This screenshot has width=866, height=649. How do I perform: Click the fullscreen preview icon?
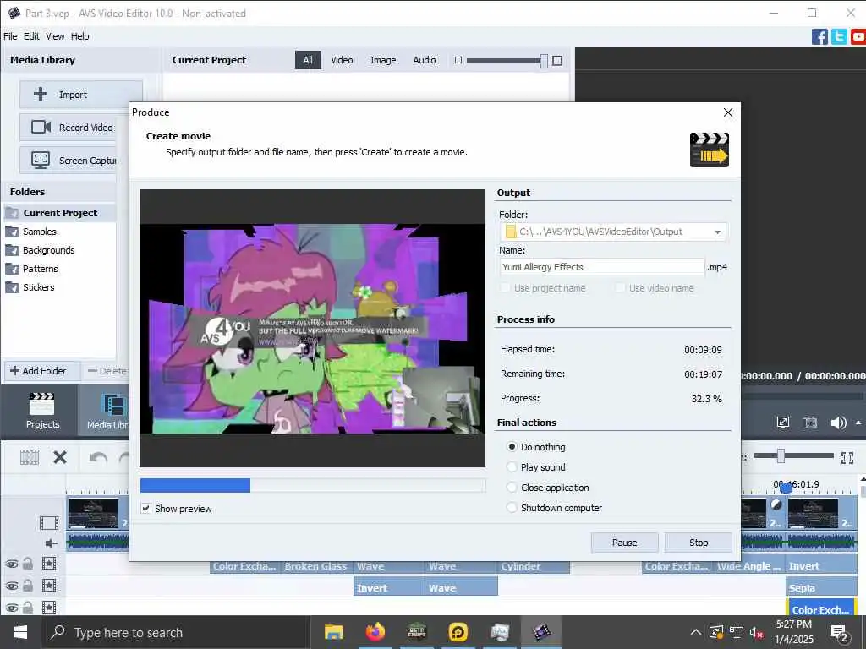tap(782, 423)
